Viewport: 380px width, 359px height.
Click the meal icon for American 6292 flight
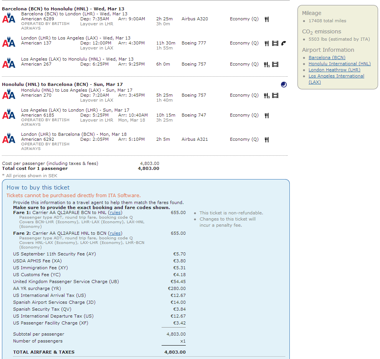[266, 140]
